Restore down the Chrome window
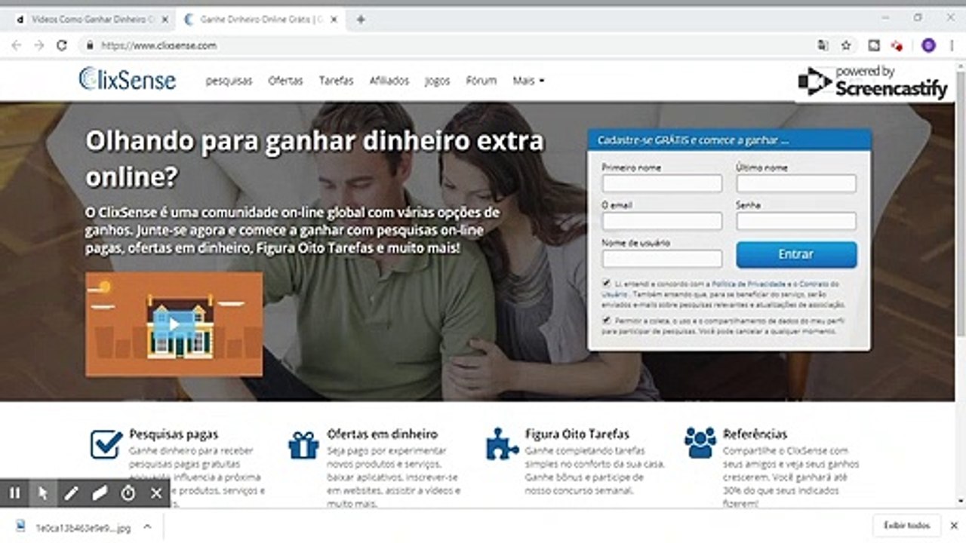The image size is (966, 543). (x=918, y=18)
